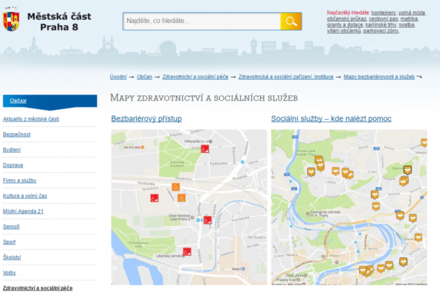440x295 pixels.
Task: Click the orange marker below Povltavská street
Action: pos(176,187)
